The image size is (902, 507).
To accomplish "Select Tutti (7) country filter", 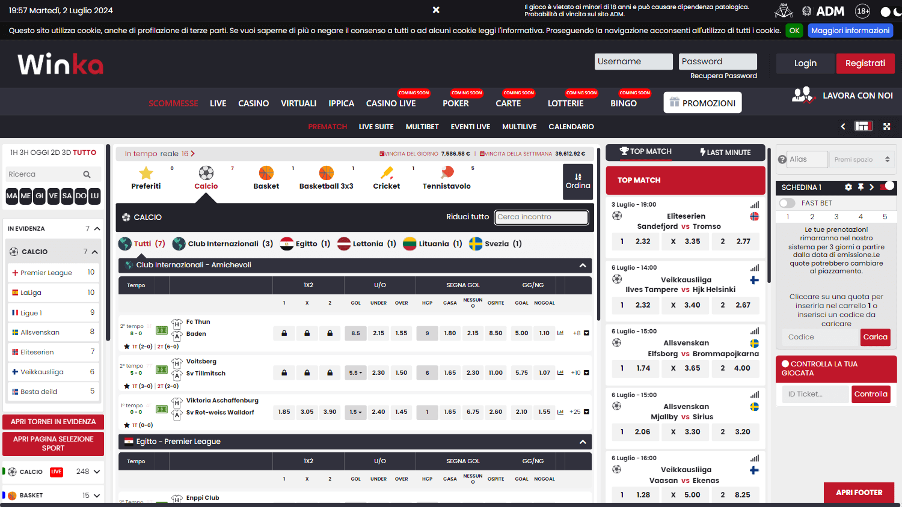I will click(142, 243).
